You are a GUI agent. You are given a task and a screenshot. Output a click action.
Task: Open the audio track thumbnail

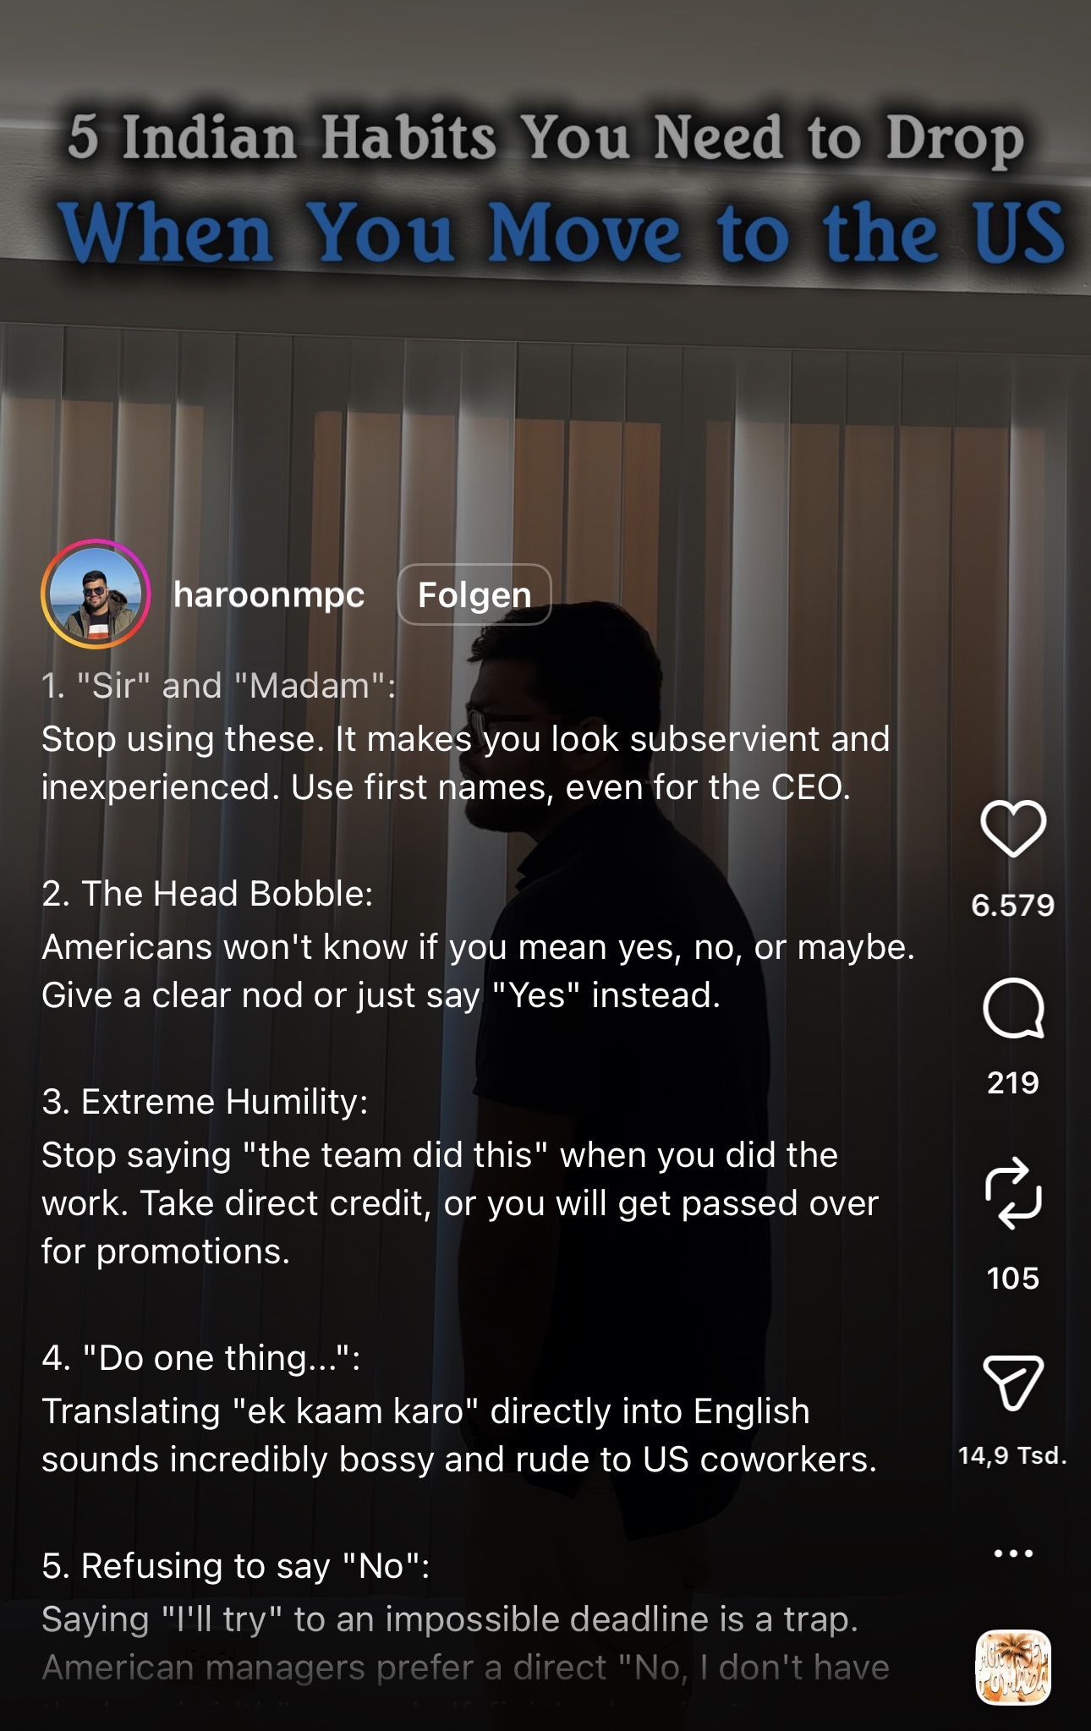click(x=1013, y=1668)
